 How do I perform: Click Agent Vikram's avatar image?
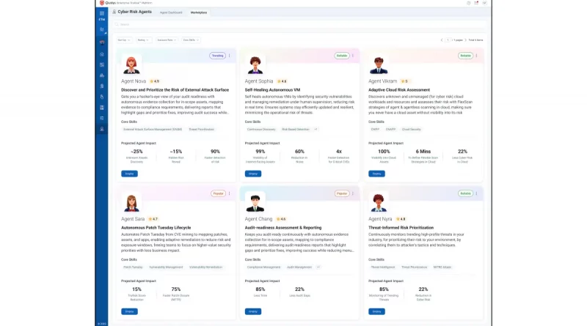coord(379,64)
